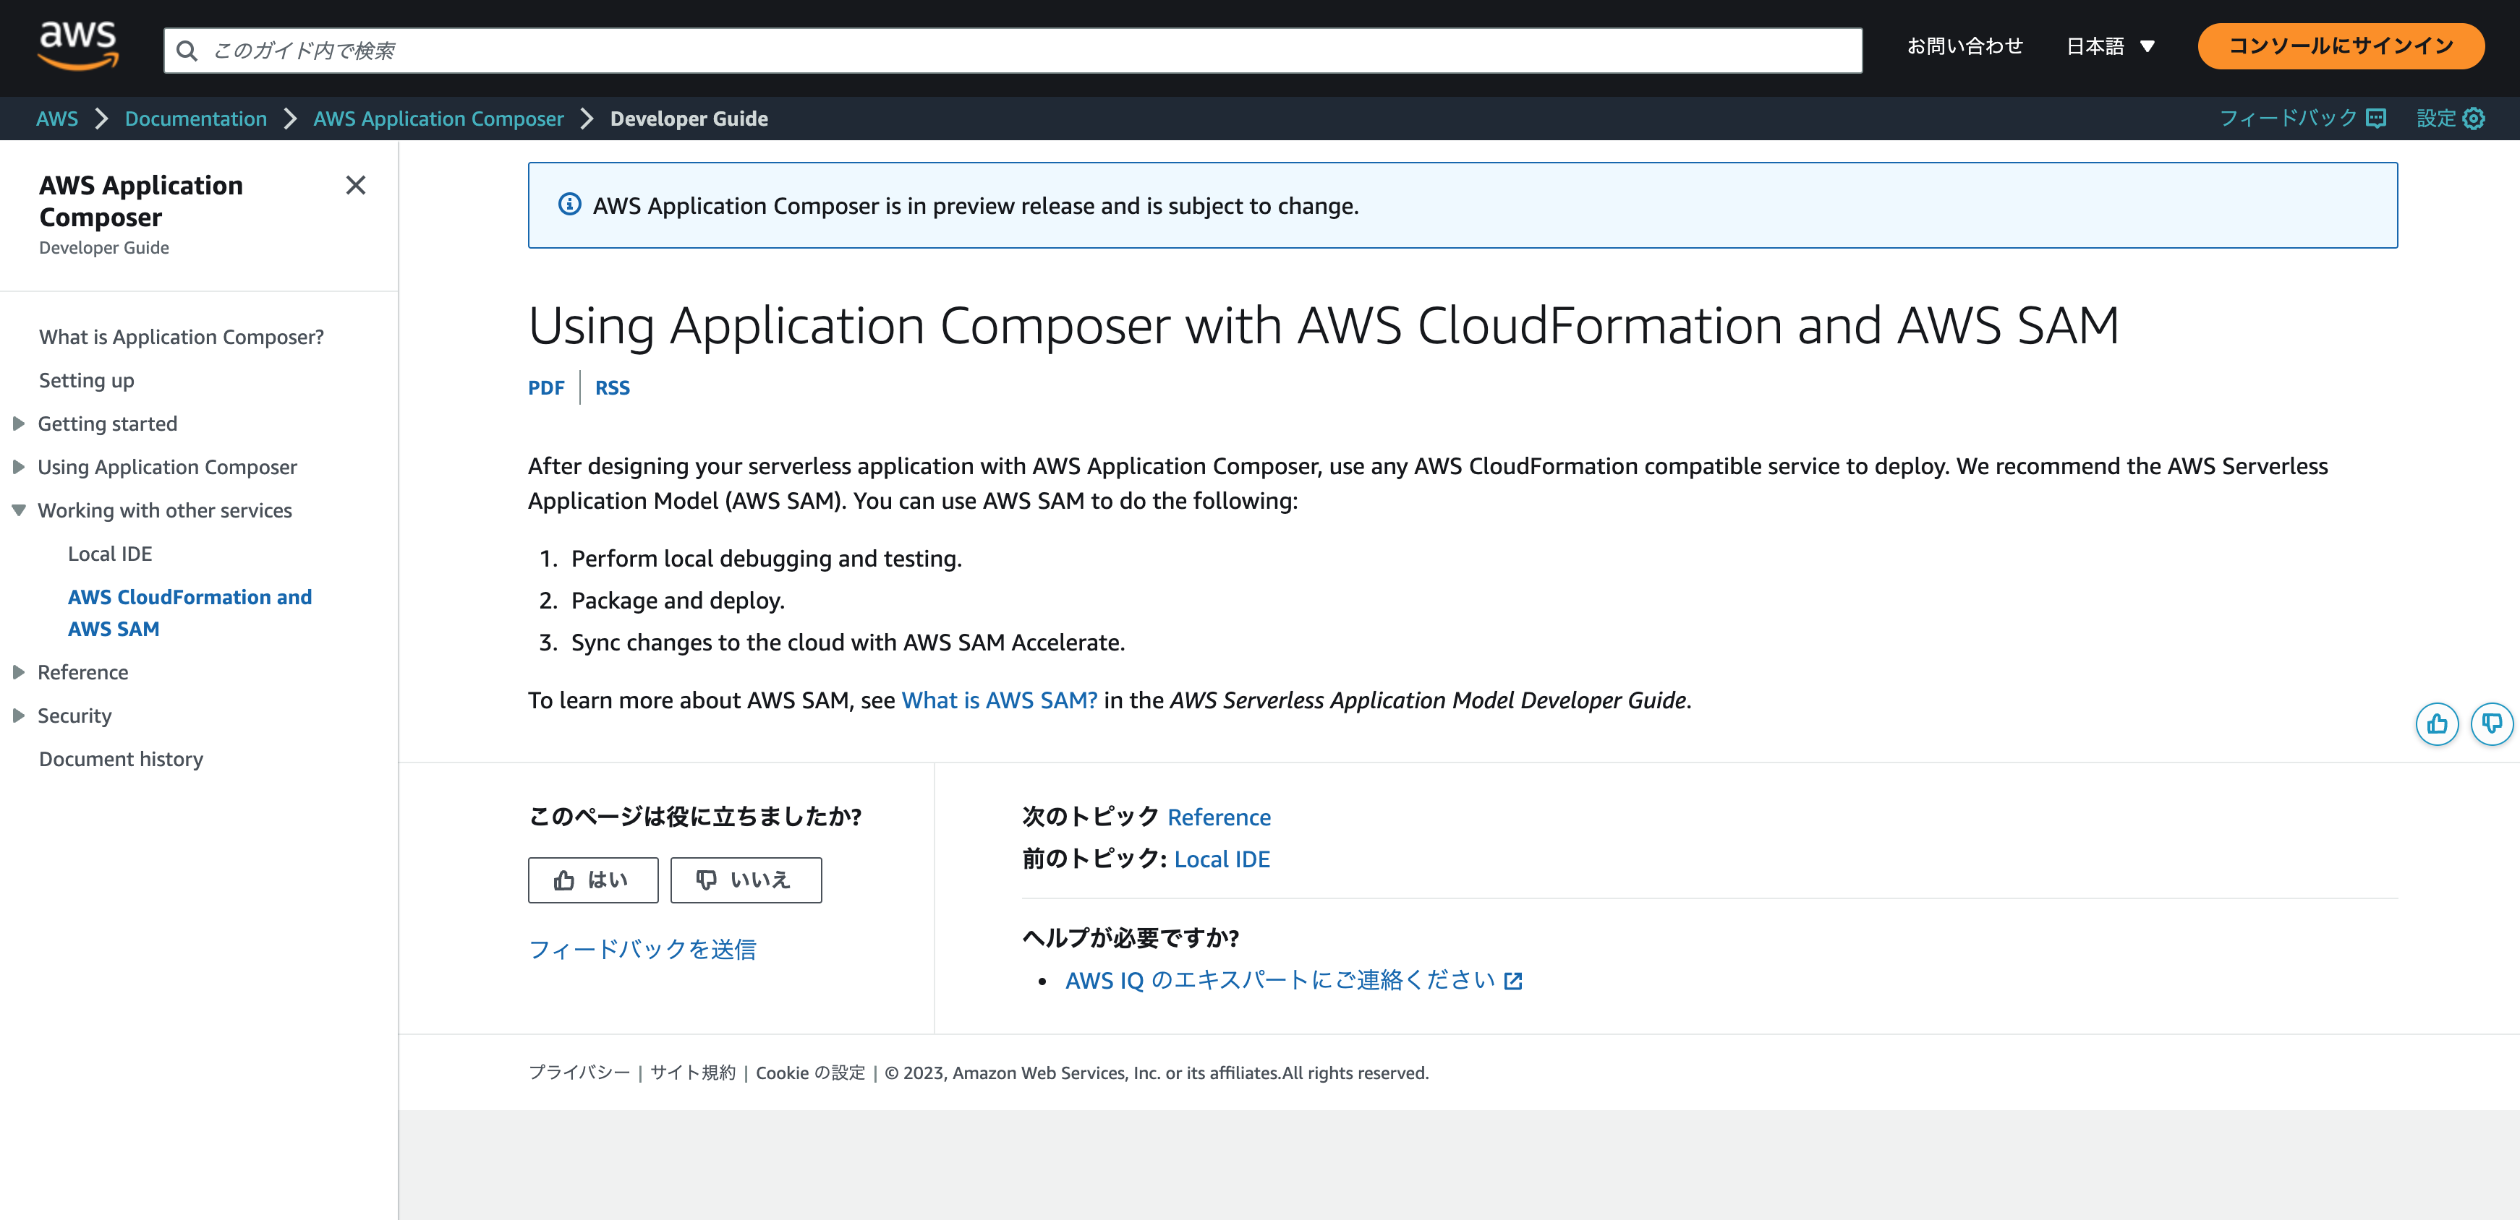Expand Using Application Composer tree arrow
Image resolution: width=2520 pixels, height=1220 pixels.
pyautogui.click(x=19, y=468)
